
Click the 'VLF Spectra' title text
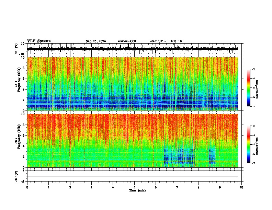point(39,41)
